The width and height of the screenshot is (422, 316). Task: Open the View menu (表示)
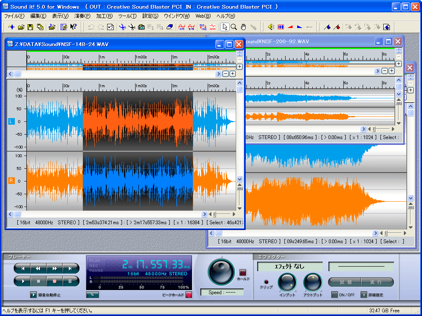(x=60, y=16)
